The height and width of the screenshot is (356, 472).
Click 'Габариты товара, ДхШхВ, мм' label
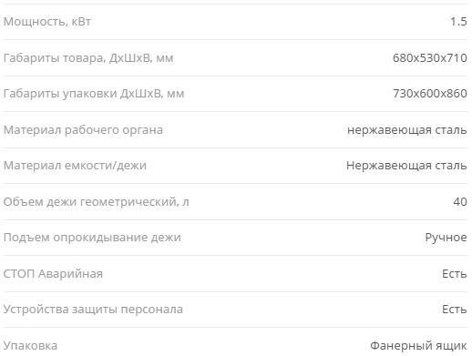[88, 57]
